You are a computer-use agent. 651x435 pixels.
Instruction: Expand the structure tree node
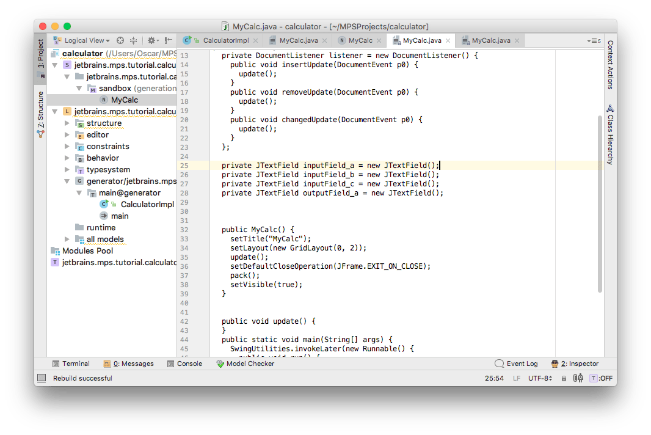[67, 123]
